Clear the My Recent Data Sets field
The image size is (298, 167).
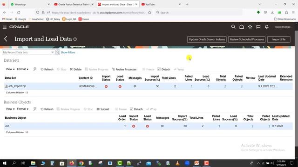53,52
